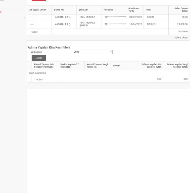Click the Dönem column header

click(116, 66)
